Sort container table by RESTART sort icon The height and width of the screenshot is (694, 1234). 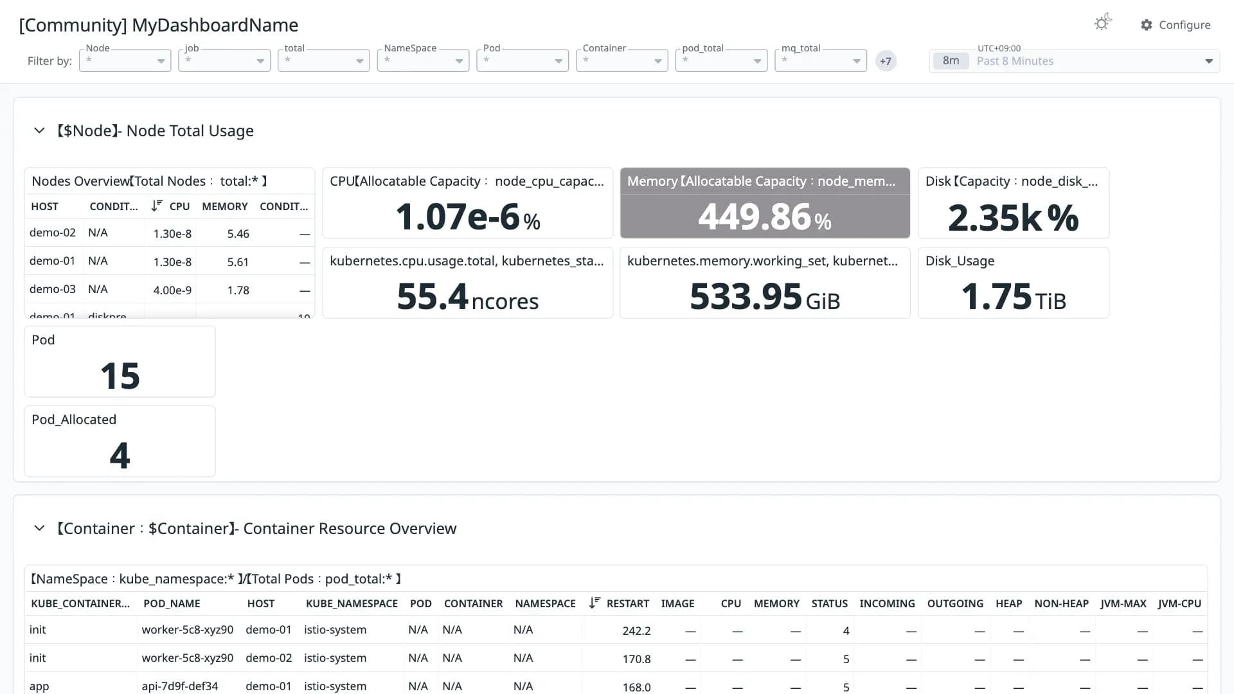tap(595, 603)
